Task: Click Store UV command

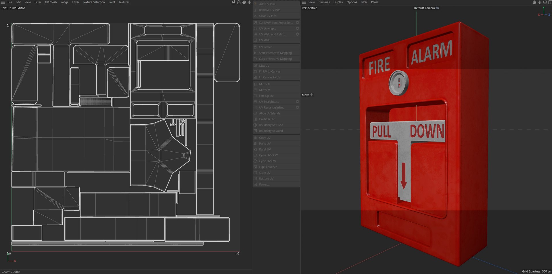Action: 276,173
